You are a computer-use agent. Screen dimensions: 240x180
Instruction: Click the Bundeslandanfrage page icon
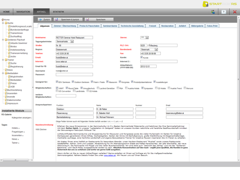coord(9,30)
